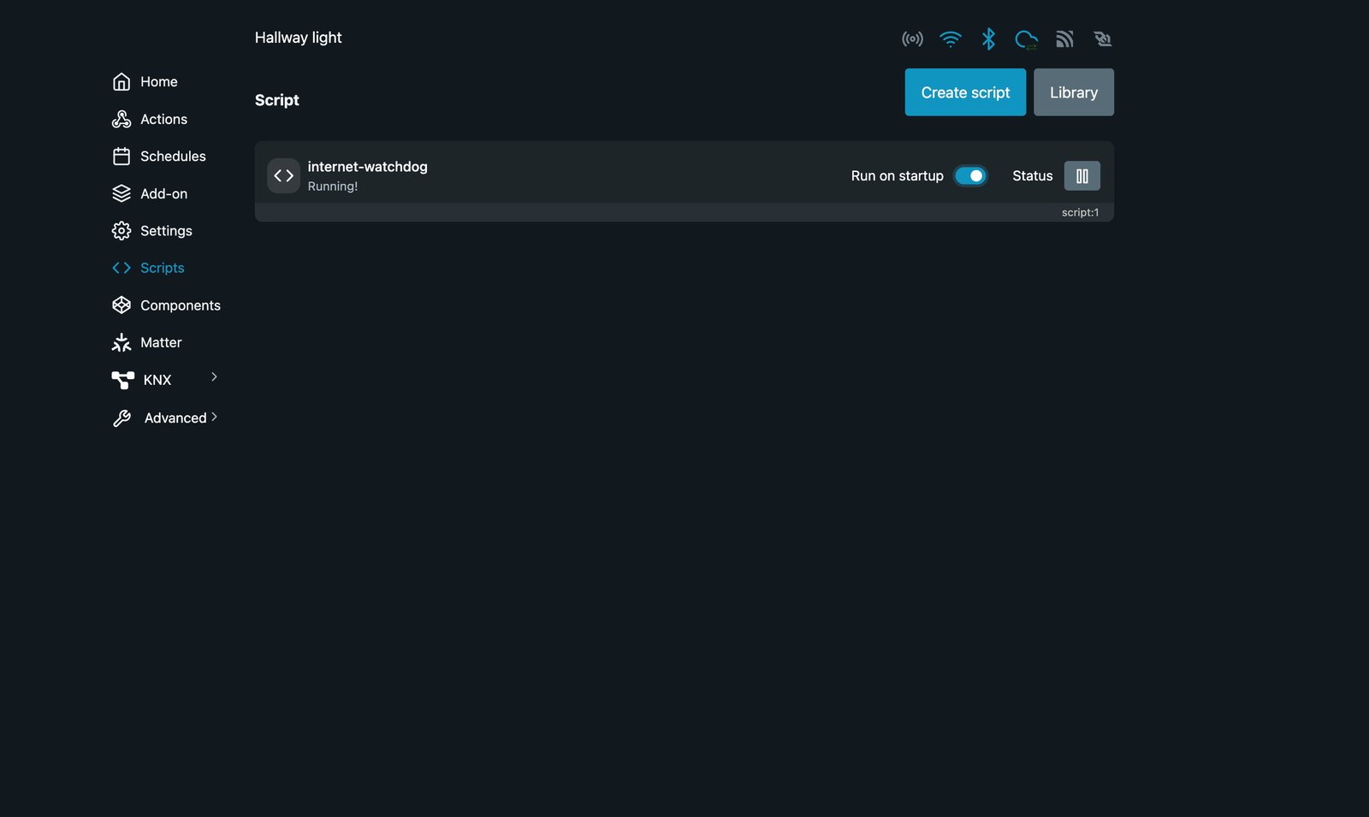Click the Hallway light device title

coord(298,38)
